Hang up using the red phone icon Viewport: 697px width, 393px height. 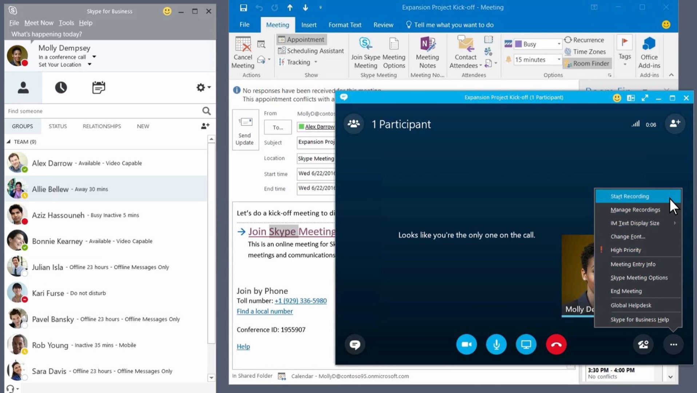tap(556, 344)
